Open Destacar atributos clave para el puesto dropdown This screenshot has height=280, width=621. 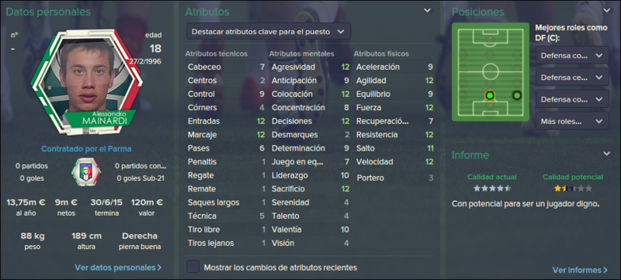(269, 32)
